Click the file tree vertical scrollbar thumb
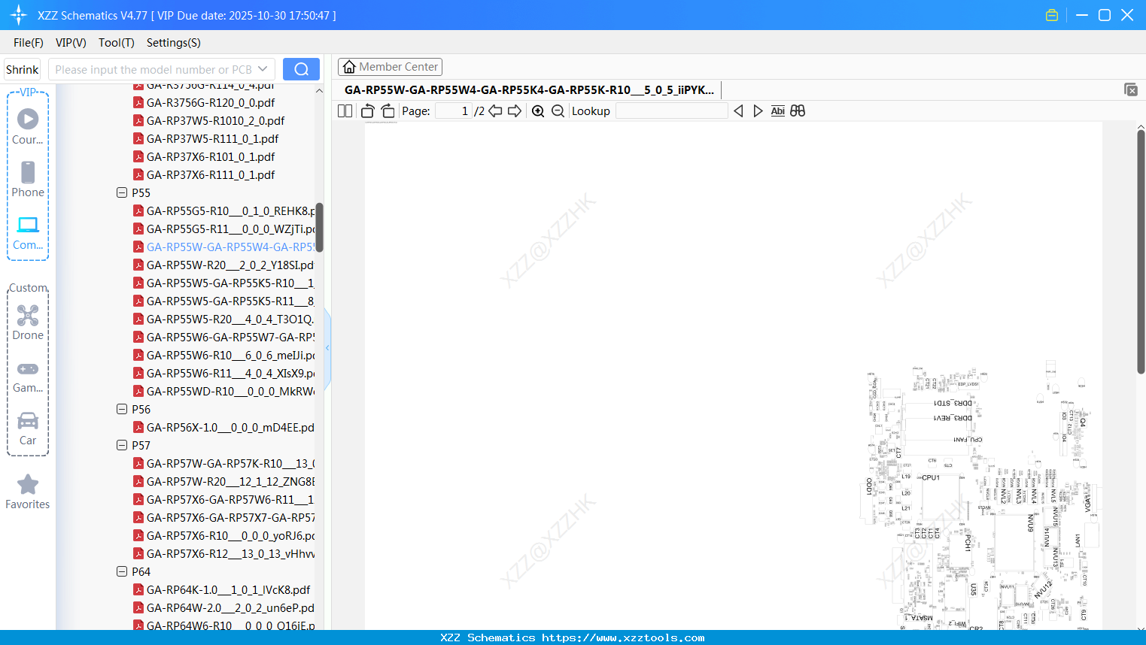Screen dimensions: 1146x645 319,227
